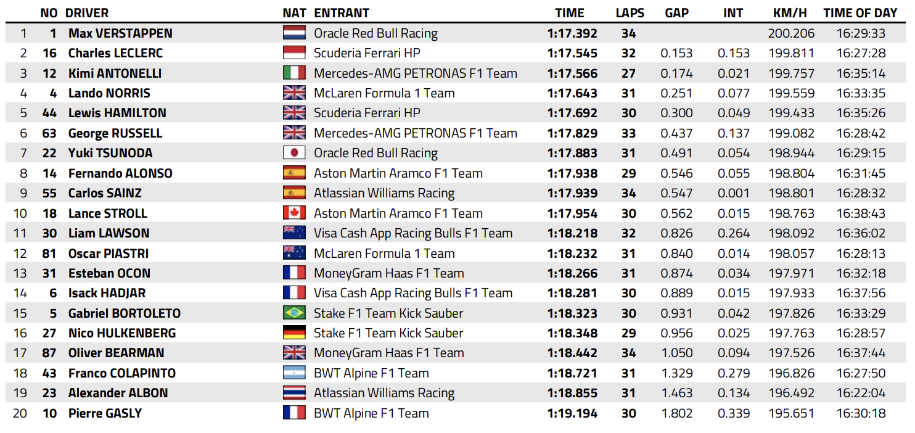Click the Netherlands flag beside Max Verstappen
The width and height of the screenshot is (915, 433).
294,33
